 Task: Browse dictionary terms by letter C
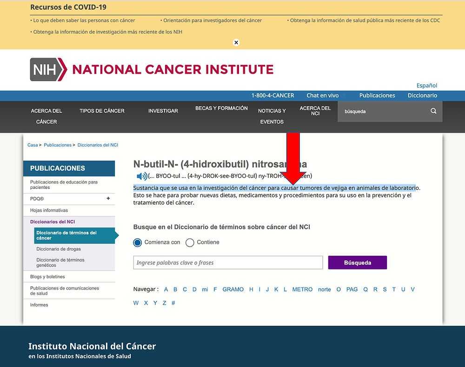(x=185, y=290)
